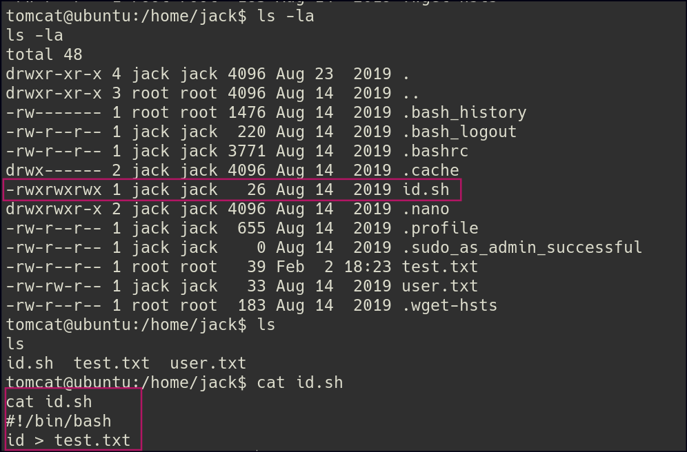The image size is (687, 452).
Task: Click the .wget-hsts filename
Action: click(450, 305)
